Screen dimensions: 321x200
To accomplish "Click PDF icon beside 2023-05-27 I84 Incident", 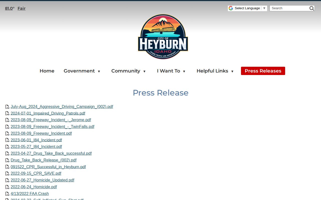I will point(7,147).
